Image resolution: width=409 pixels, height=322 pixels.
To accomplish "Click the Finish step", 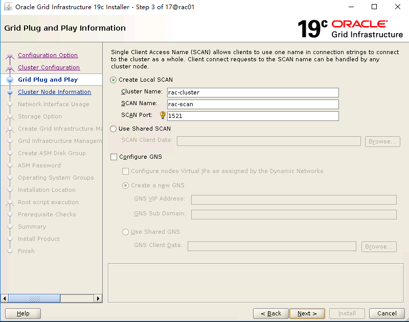I will click(26, 251).
